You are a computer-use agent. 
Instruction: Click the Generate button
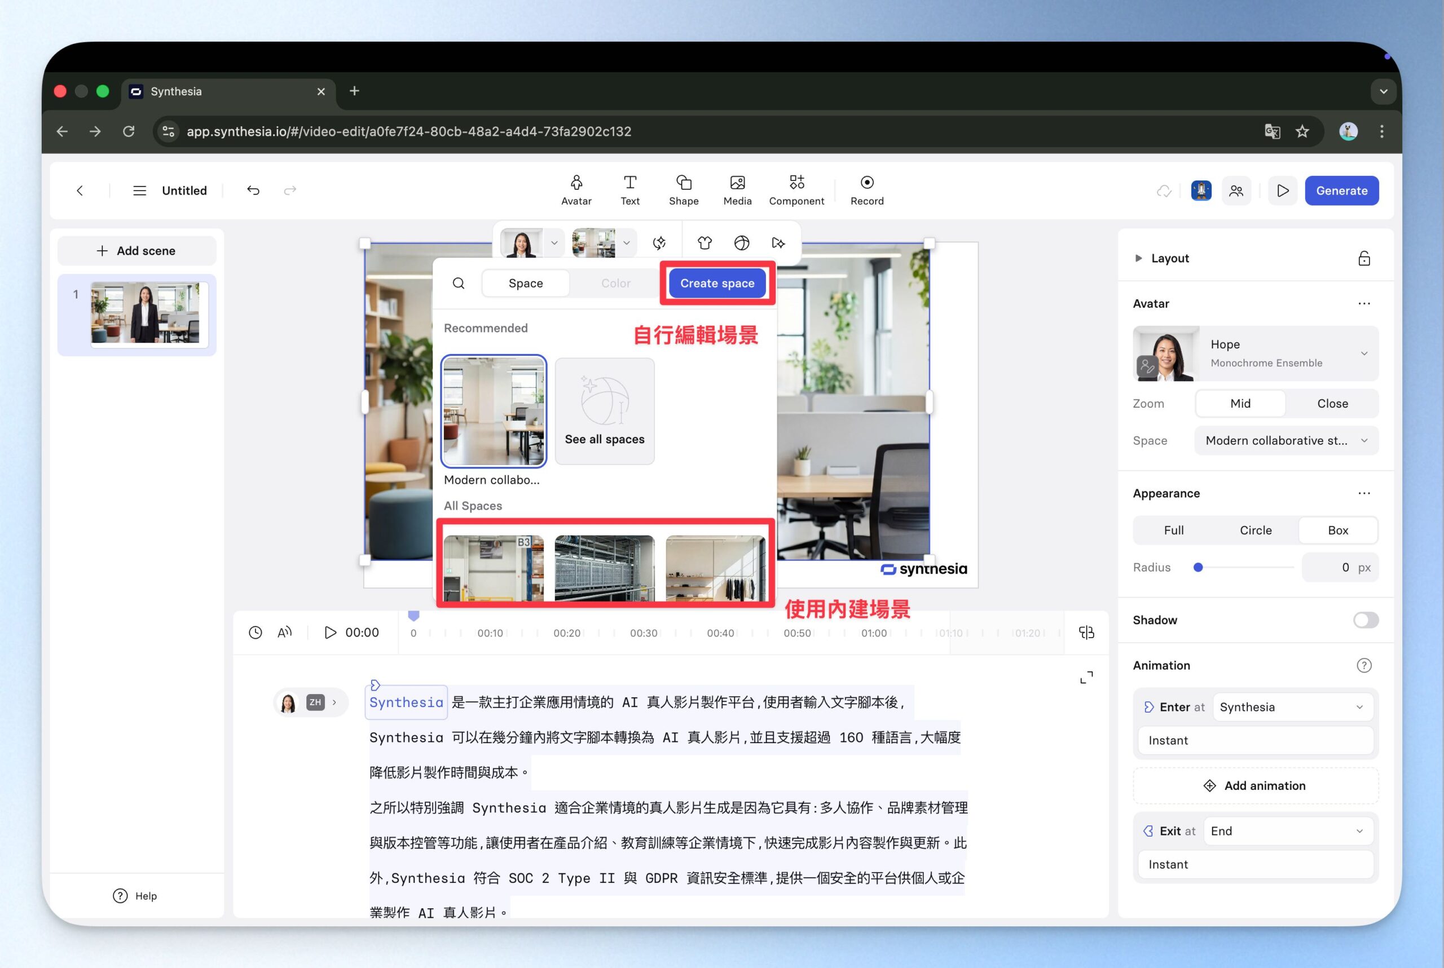coord(1341,191)
